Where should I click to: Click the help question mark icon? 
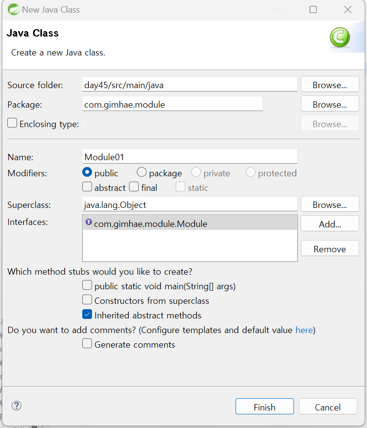coord(17,406)
